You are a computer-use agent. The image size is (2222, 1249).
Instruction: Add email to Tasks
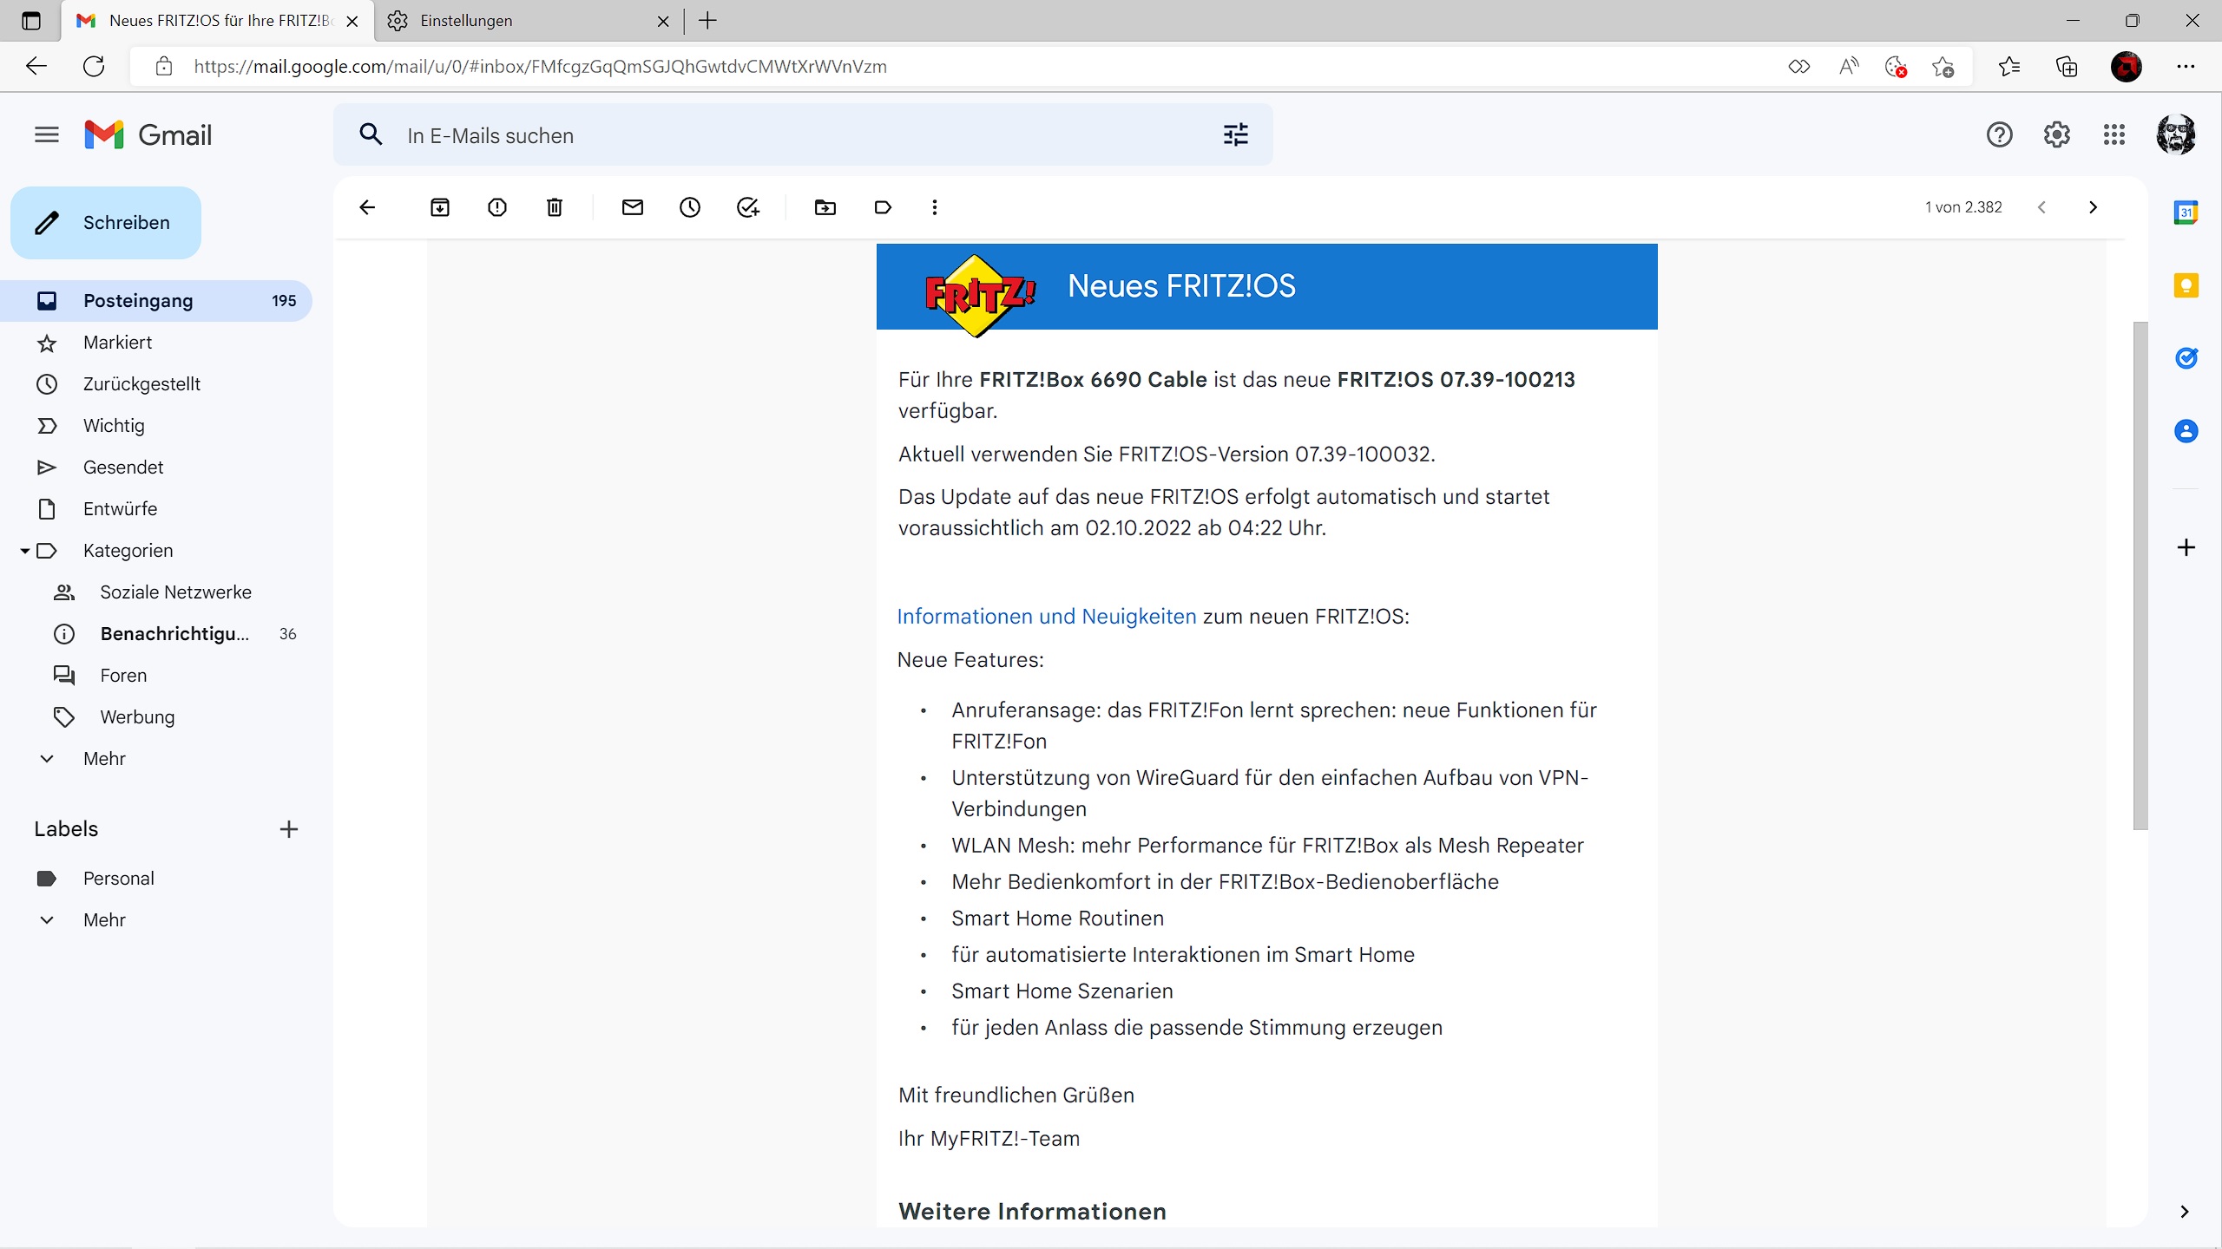[x=747, y=207]
